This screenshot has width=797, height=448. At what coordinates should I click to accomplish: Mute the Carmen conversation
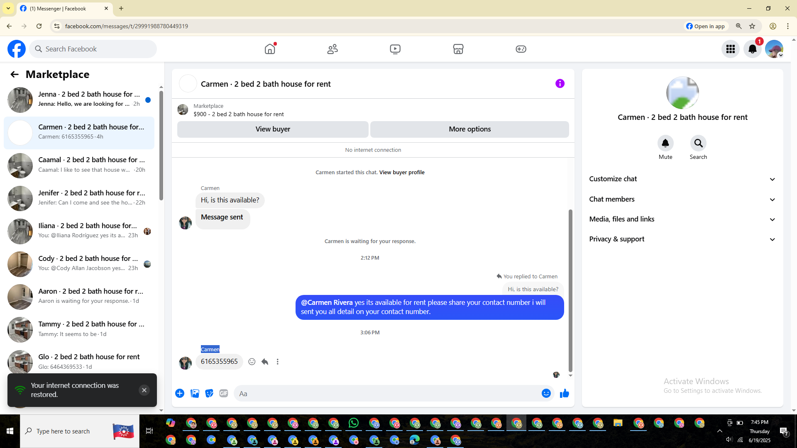(x=665, y=143)
